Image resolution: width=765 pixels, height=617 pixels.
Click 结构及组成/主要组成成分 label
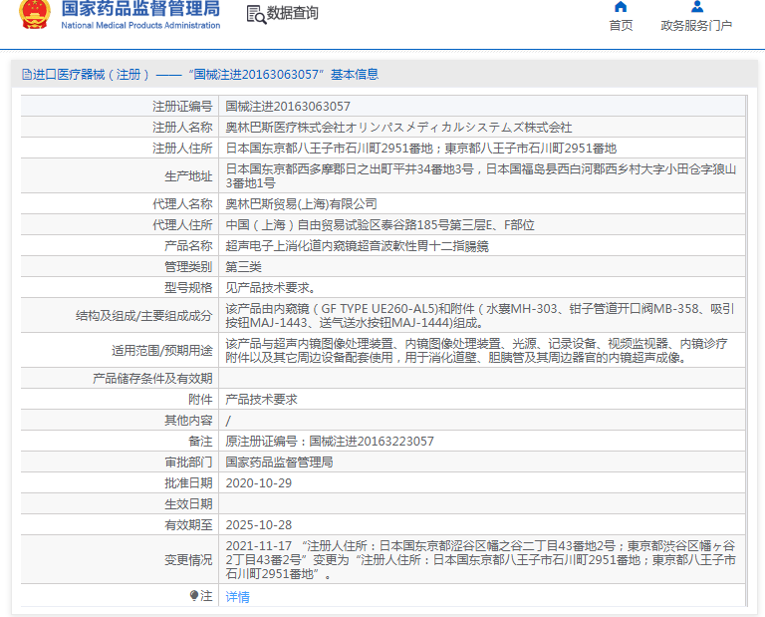(143, 316)
